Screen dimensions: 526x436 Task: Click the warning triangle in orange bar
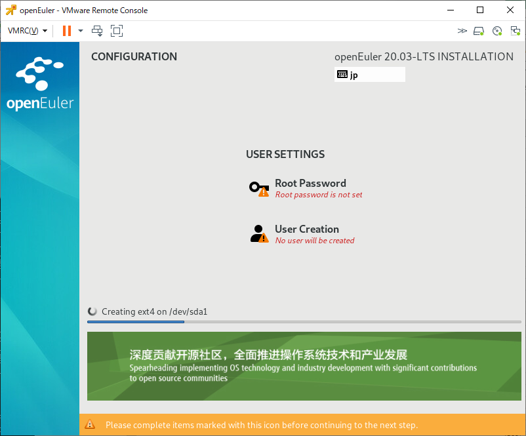[x=90, y=424]
